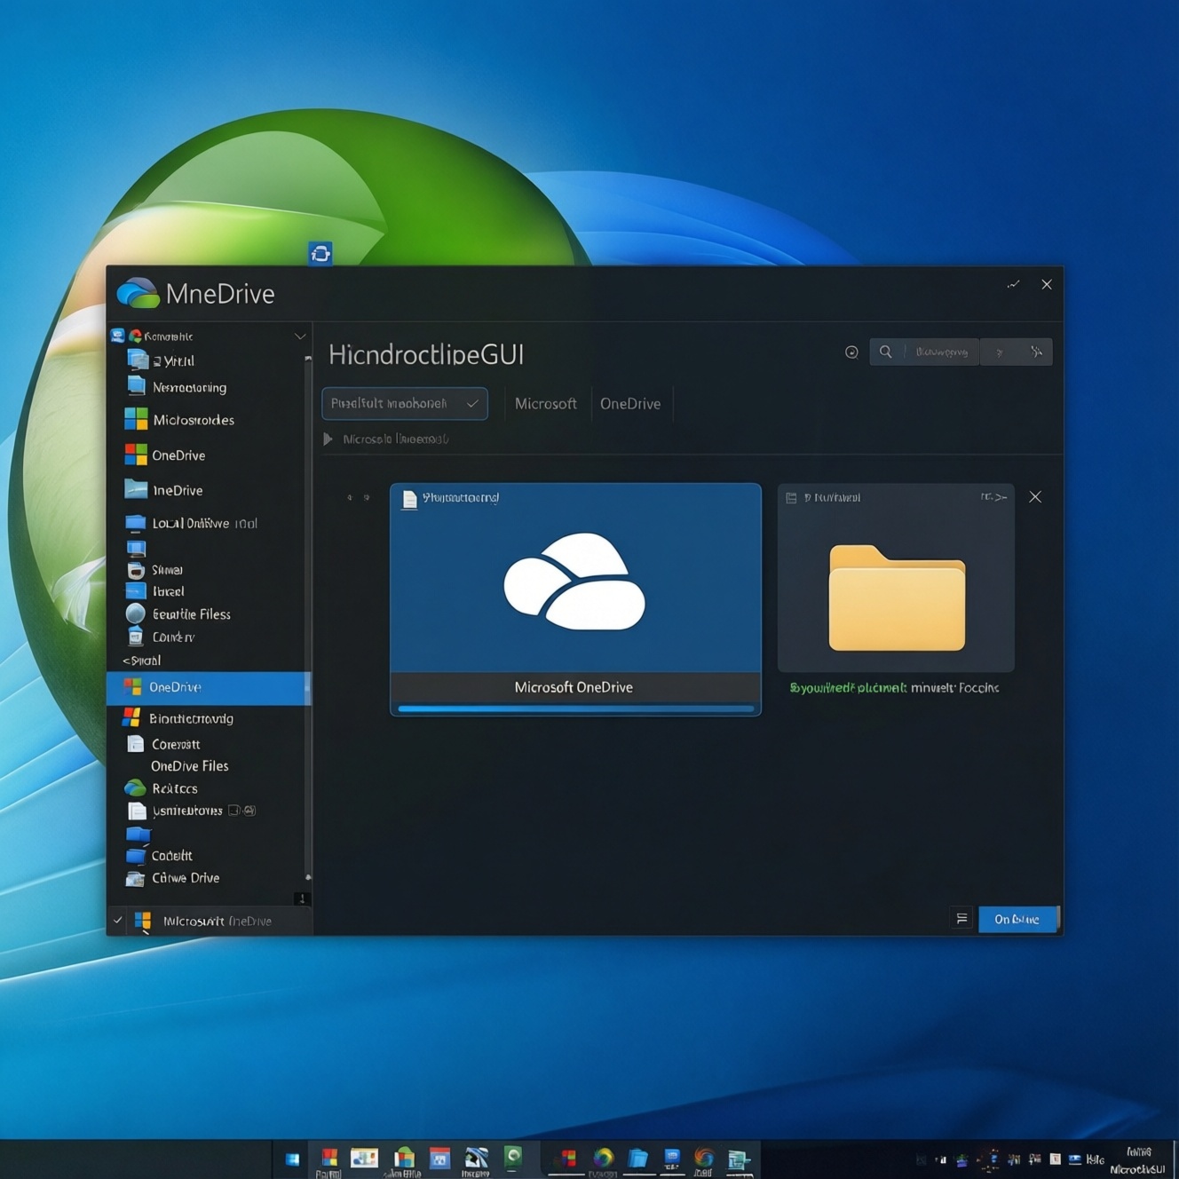This screenshot has width=1179, height=1179.
Task: Open the Chrome-like circular taskbar icon
Action: pyautogui.click(x=604, y=1157)
